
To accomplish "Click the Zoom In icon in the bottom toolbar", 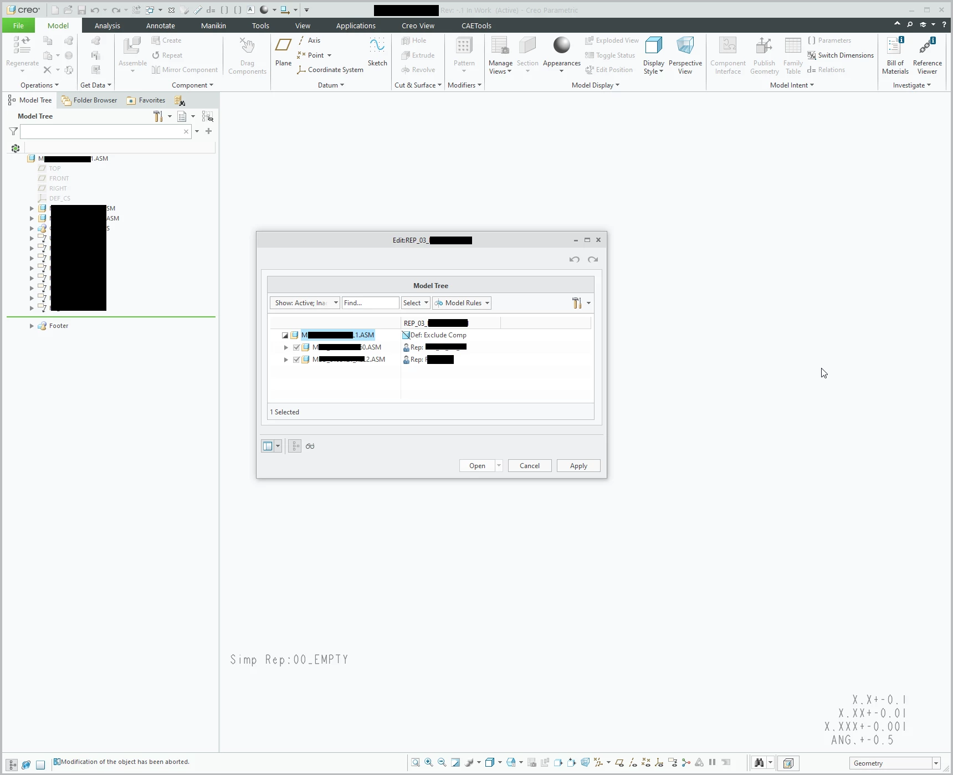I will pyautogui.click(x=429, y=763).
